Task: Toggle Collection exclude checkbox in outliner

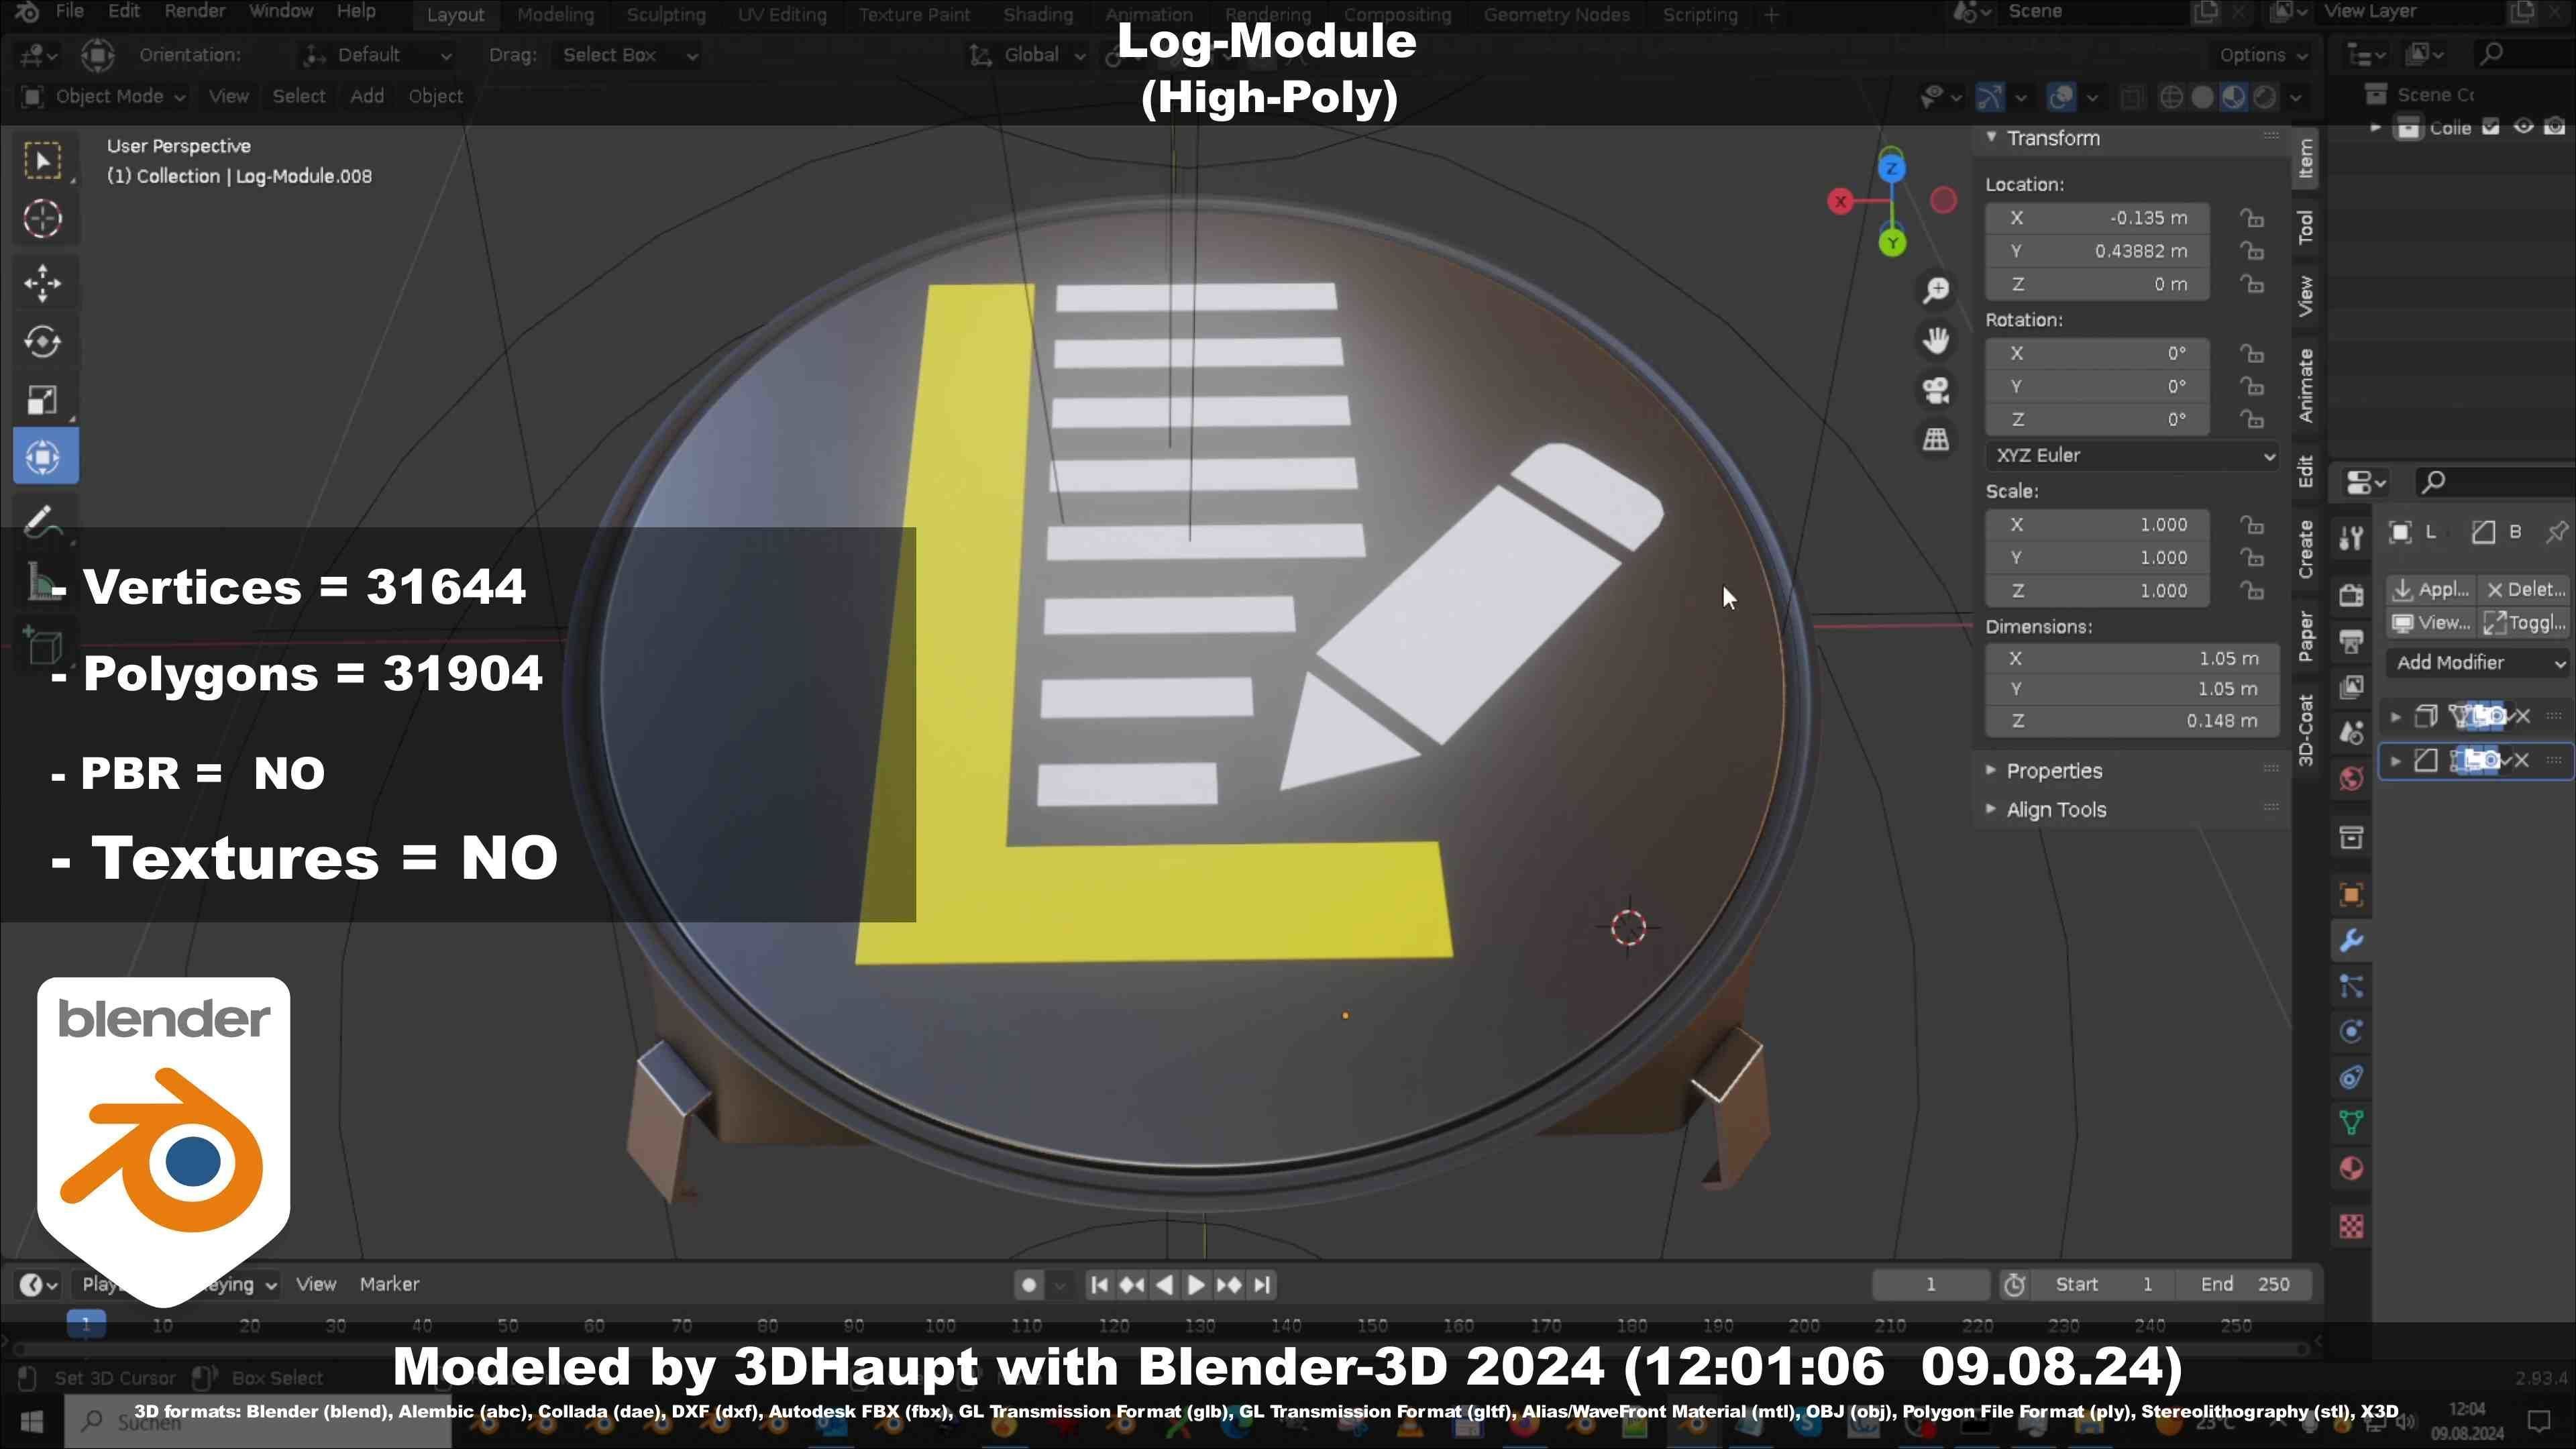Action: pyautogui.click(x=2491, y=127)
